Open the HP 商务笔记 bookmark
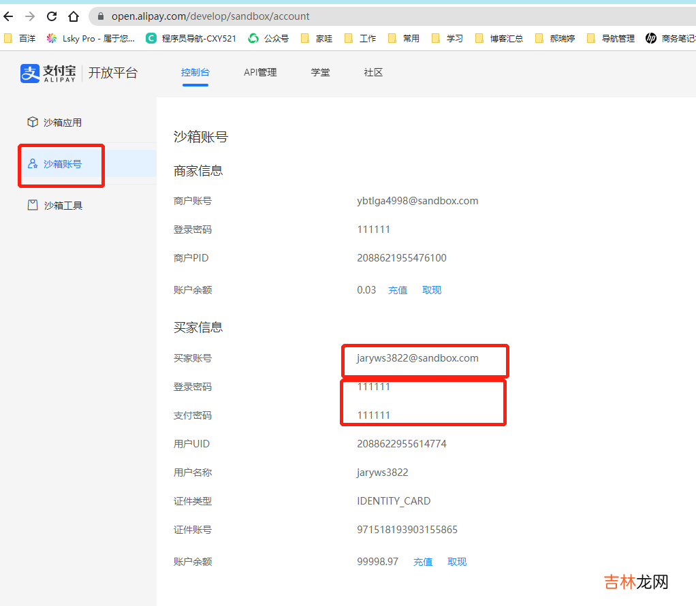The height and width of the screenshot is (606, 696). click(670, 39)
